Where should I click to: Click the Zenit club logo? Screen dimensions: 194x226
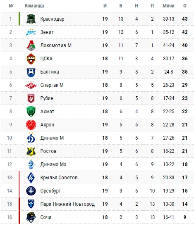click(x=31, y=32)
